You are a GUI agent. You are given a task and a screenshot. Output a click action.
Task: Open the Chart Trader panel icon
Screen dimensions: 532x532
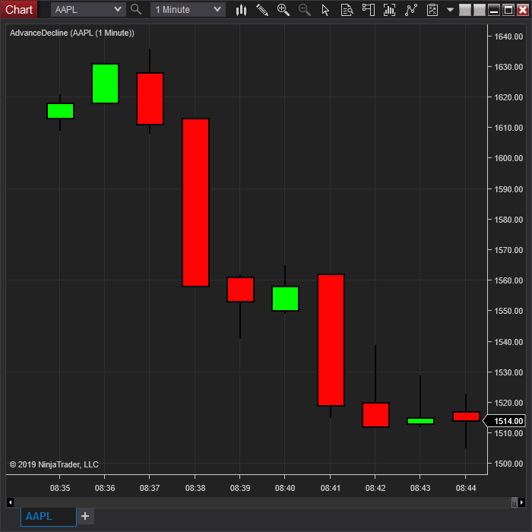point(369,10)
